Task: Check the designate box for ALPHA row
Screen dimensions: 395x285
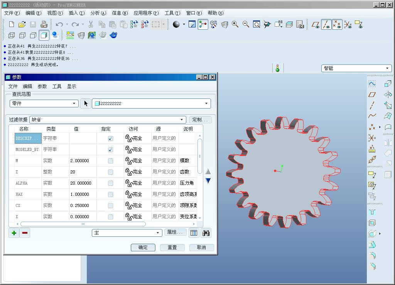Action: coord(110,183)
